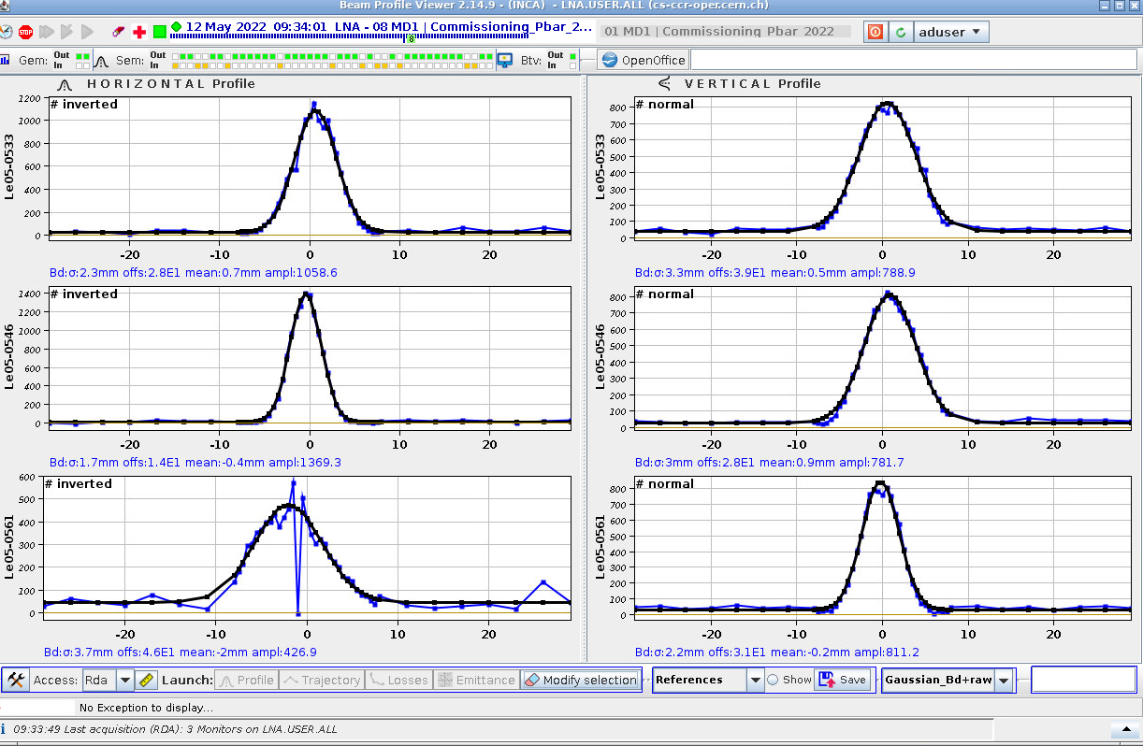Open the tools wrench icon near Access
This screenshot has width=1143, height=746.
(15, 680)
